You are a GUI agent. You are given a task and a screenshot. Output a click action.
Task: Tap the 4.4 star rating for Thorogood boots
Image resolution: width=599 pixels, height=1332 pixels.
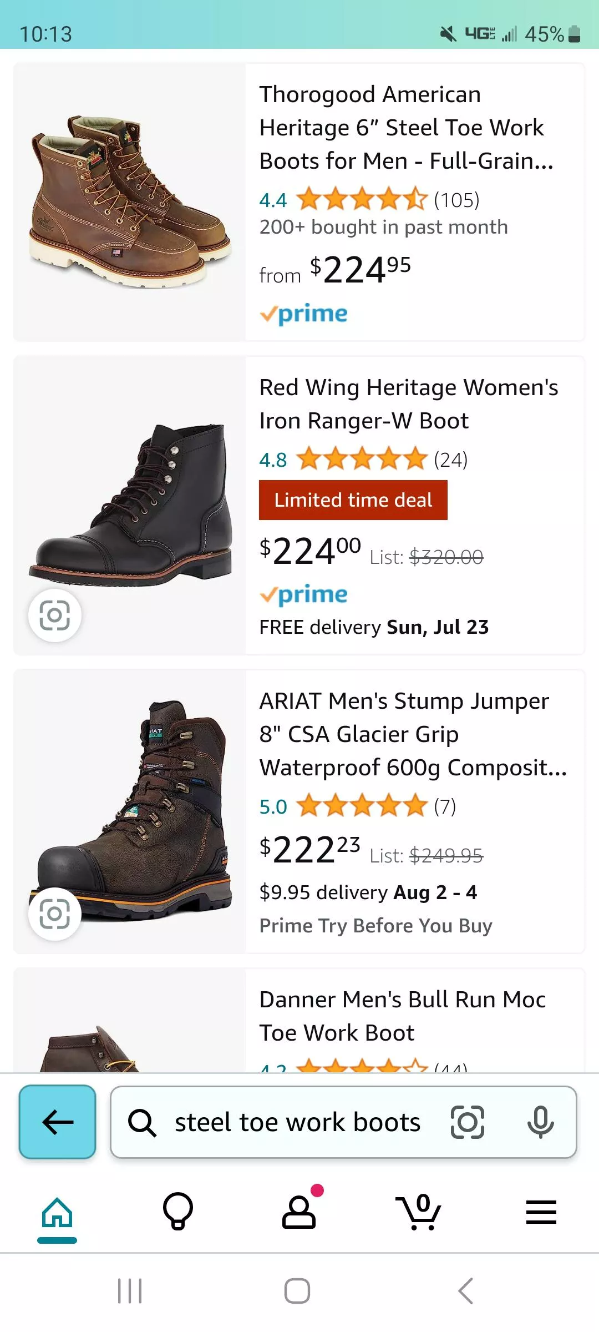369,200
